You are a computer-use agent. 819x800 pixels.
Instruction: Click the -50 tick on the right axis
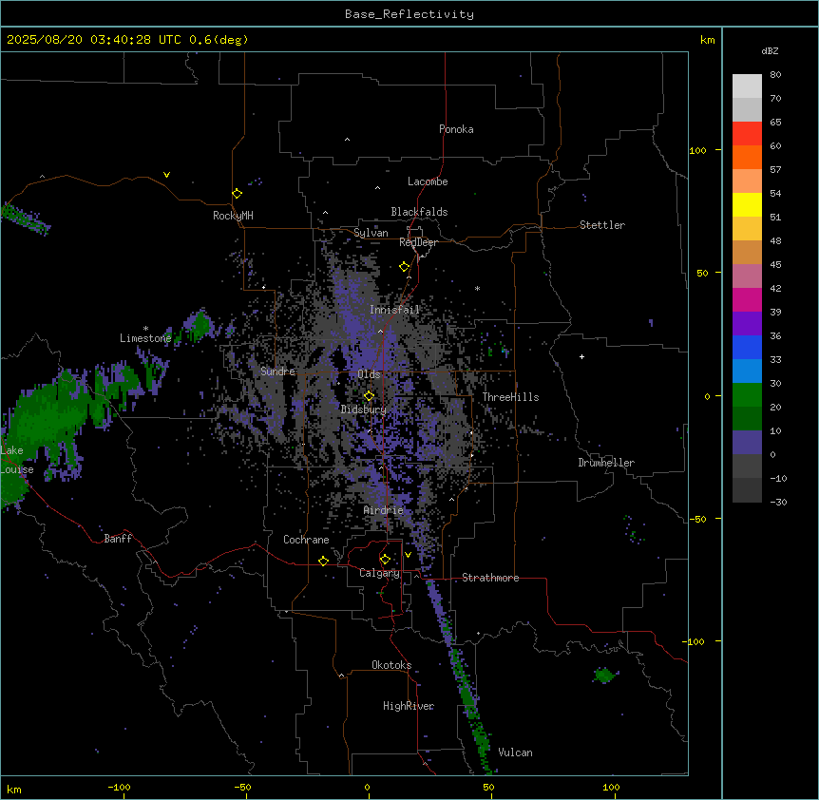[697, 519]
